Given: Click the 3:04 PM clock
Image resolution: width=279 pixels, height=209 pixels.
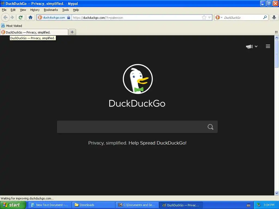Looking at the screenshot, I should pos(269,205).
